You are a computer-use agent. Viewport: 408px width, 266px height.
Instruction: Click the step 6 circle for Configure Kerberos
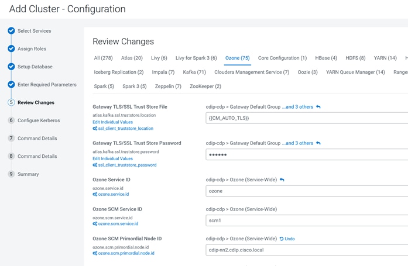pyautogui.click(x=11, y=120)
